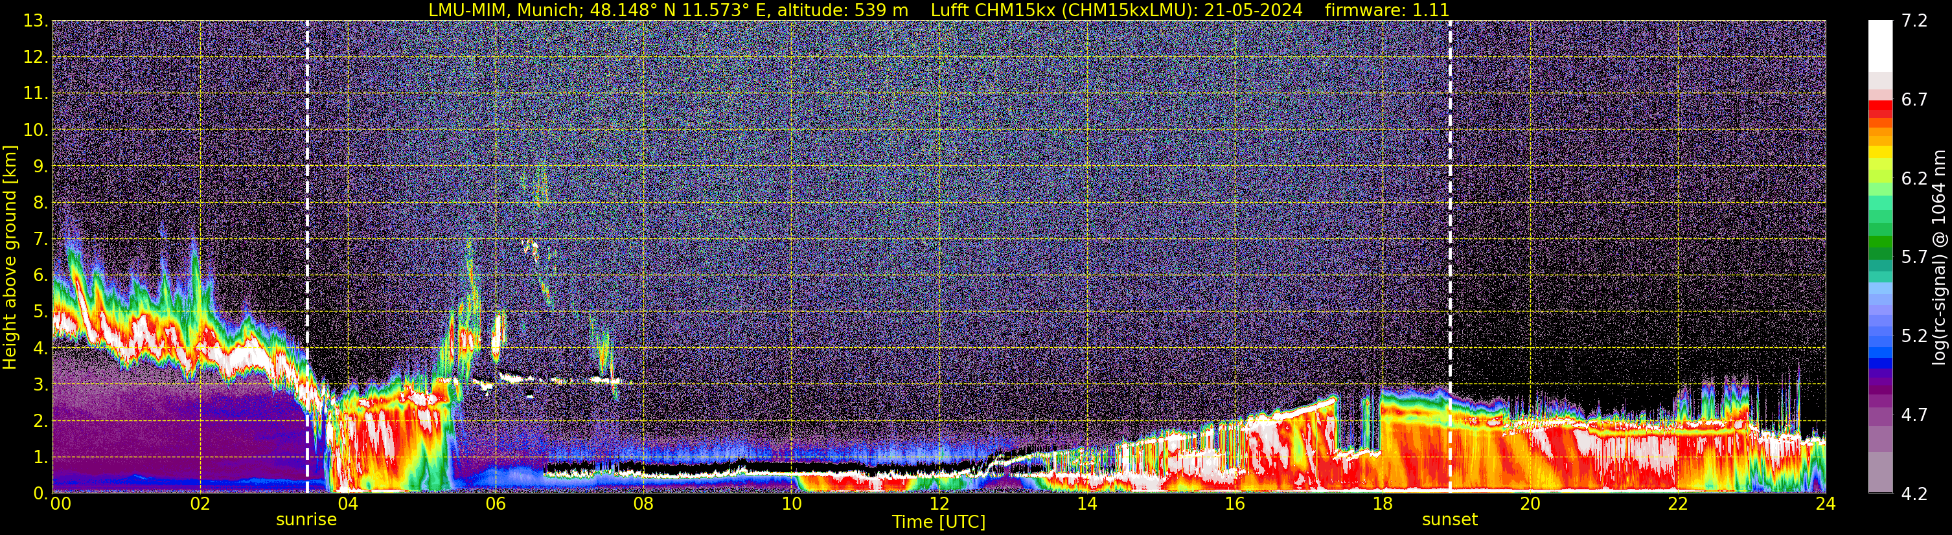Click the '2.' height-axis tick label
The image size is (1952, 535).
tap(40, 420)
